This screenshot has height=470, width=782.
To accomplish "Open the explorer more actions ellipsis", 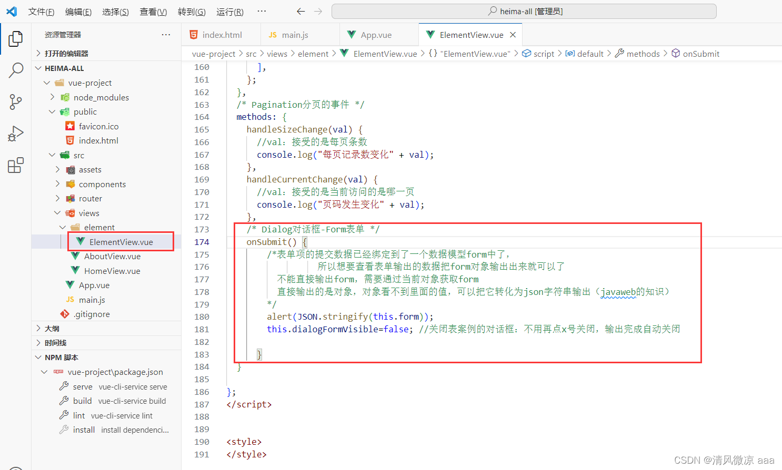I will pos(166,35).
